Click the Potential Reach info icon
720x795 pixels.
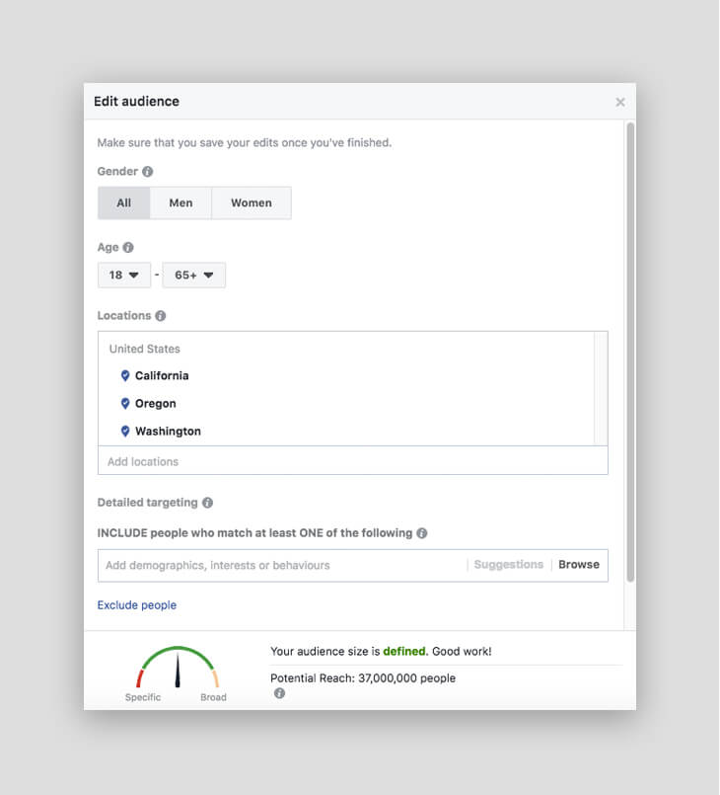(279, 693)
